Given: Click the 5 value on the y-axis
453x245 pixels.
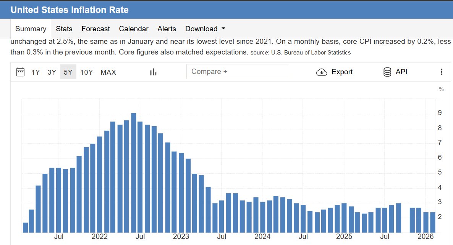Looking at the screenshot, I should pyautogui.click(x=440, y=172).
